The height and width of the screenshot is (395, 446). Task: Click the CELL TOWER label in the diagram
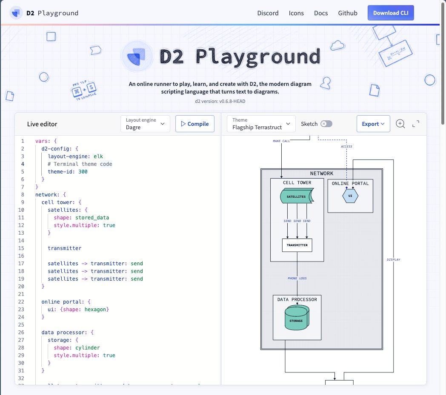[297, 183]
